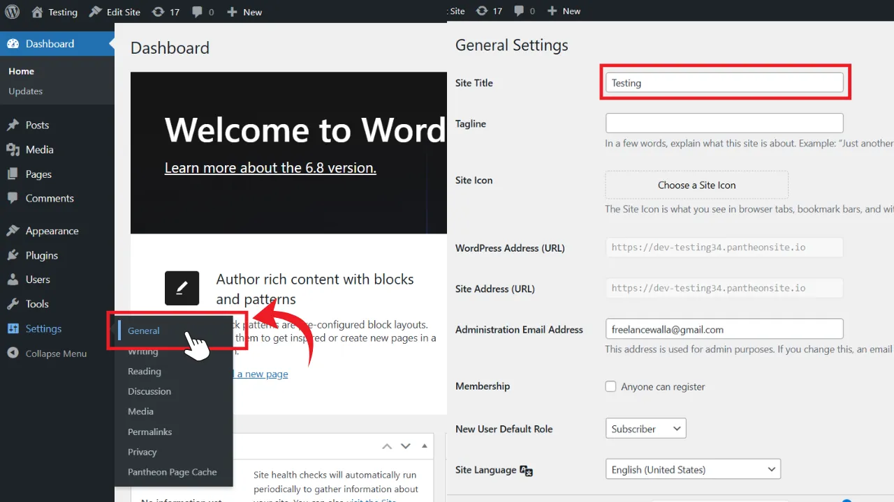Select Discussion in Settings flyout
This screenshot has height=502, width=894.
tap(149, 392)
